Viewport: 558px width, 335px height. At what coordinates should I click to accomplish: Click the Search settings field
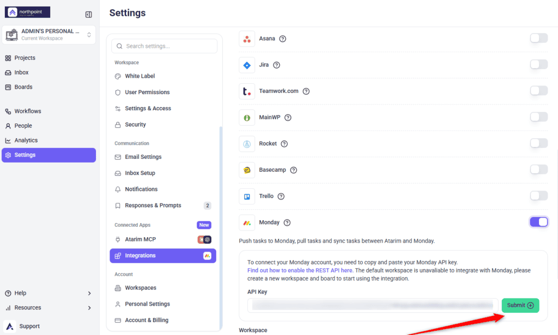(x=164, y=46)
